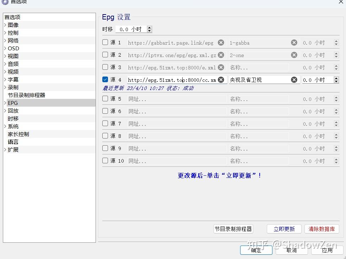
Task: Clear the '央视及省卫视' name of source 4
Action: [294, 79]
